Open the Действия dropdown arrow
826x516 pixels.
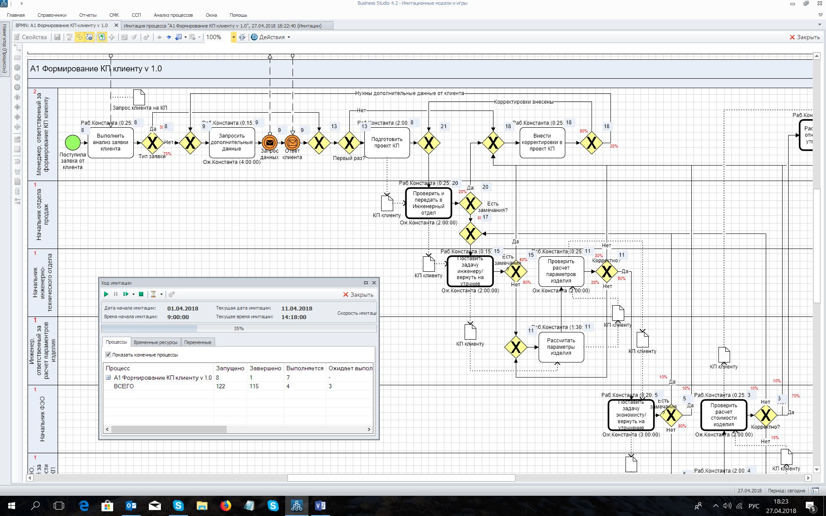[x=289, y=37]
